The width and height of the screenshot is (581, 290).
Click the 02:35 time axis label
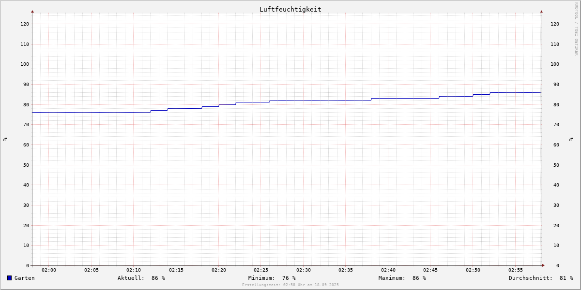(x=346, y=270)
